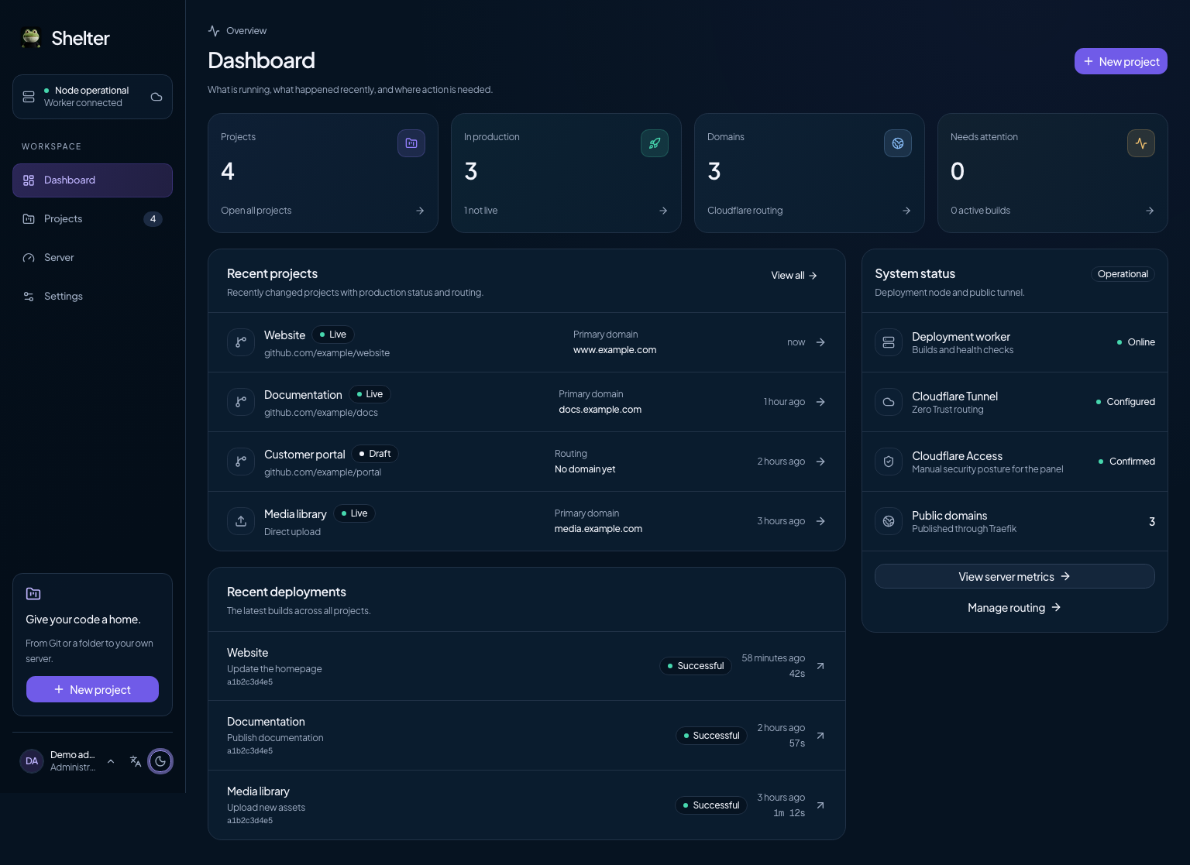Open the Website deployment external link arrow

[x=820, y=666]
